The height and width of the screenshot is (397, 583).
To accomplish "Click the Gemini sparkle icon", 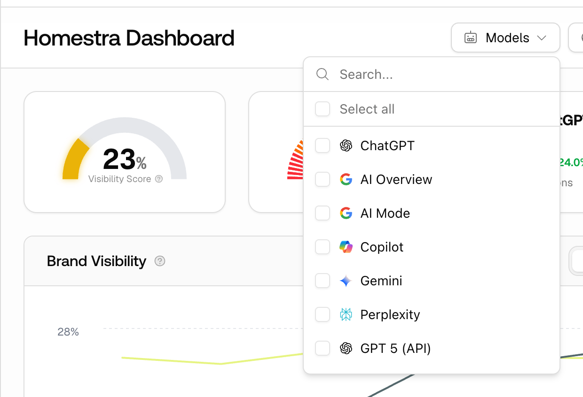I will click(x=346, y=281).
